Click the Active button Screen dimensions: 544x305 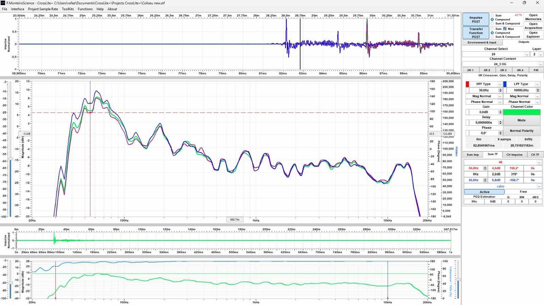pyautogui.click(x=484, y=192)
